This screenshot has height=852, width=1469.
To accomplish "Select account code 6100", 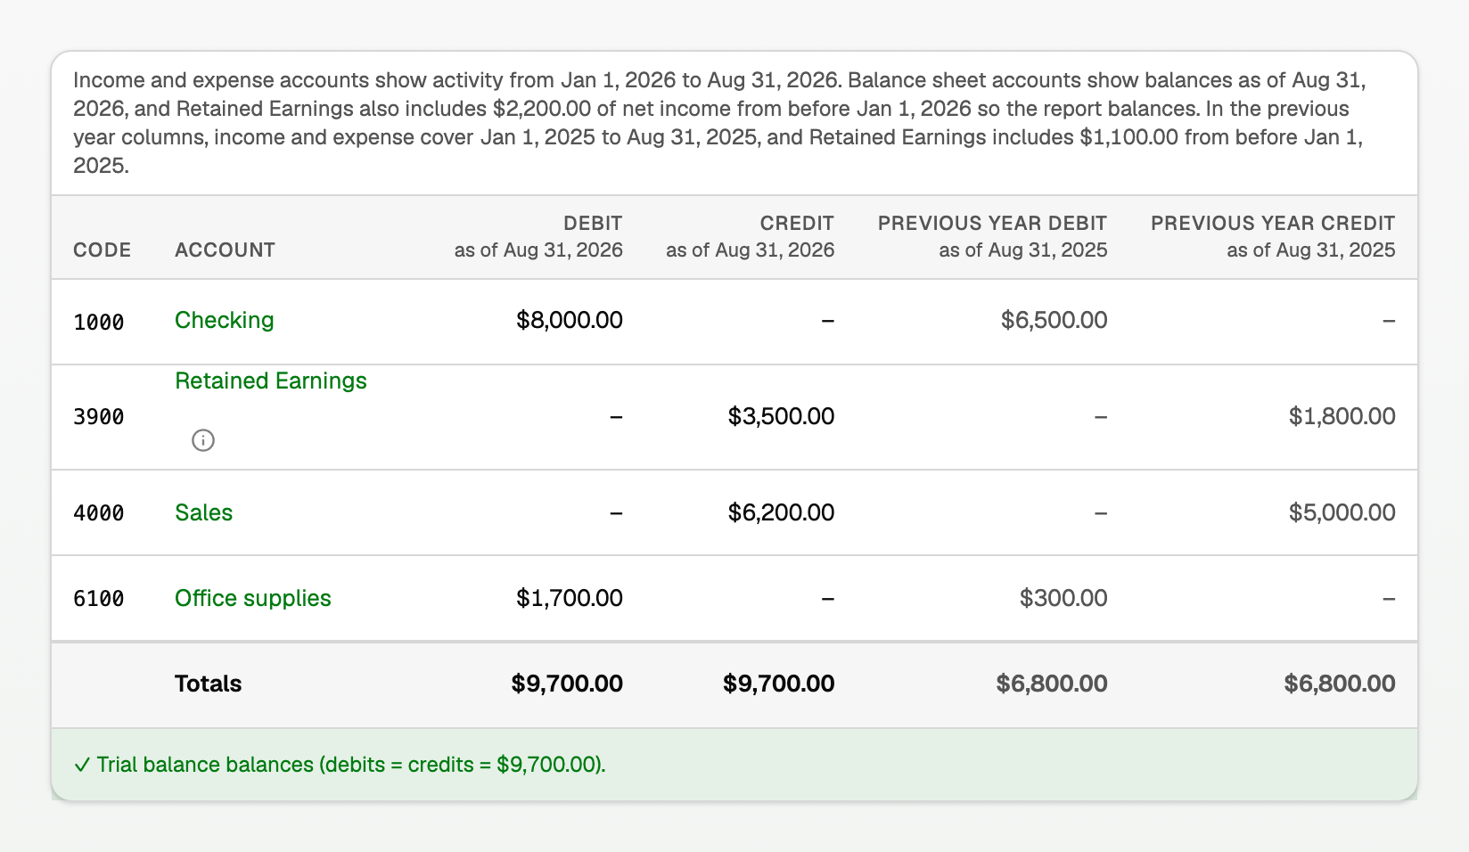I will (99, 598).
